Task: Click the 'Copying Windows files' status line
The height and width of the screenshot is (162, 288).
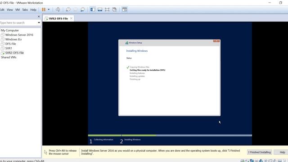Action: pyautogui.click(x=139, y=67)
